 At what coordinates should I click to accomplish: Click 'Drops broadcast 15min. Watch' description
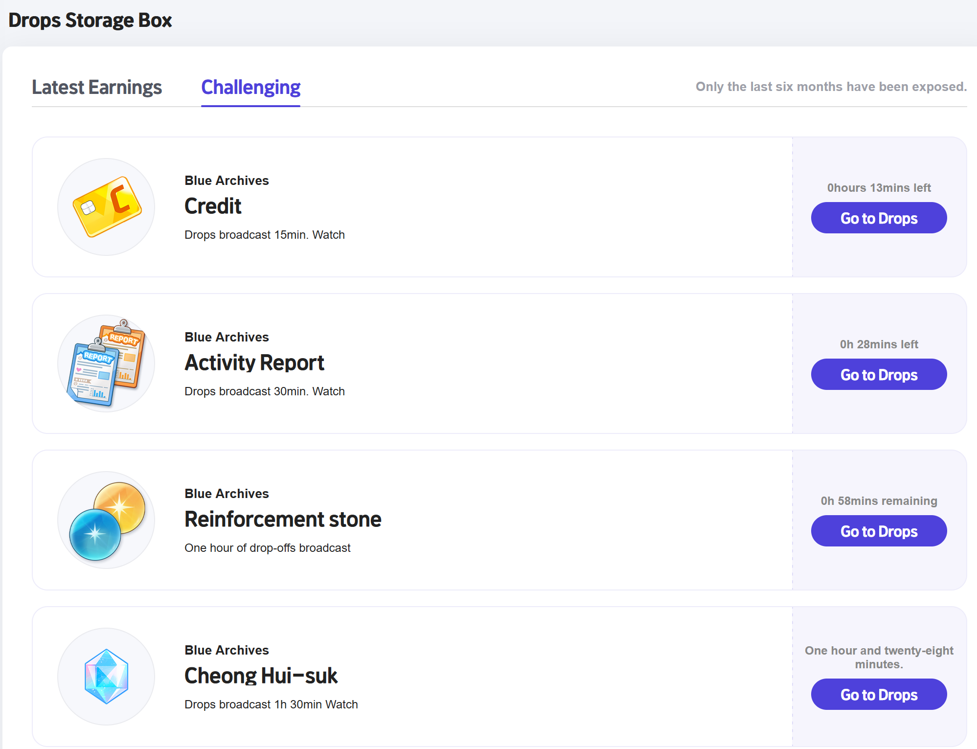[x=265, y=235]
